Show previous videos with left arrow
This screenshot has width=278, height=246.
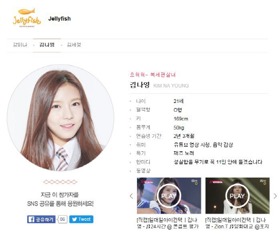coord(131,196)
